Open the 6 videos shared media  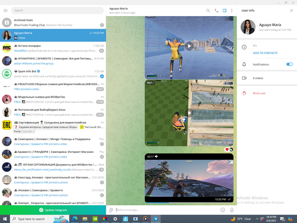pos(267,78)
